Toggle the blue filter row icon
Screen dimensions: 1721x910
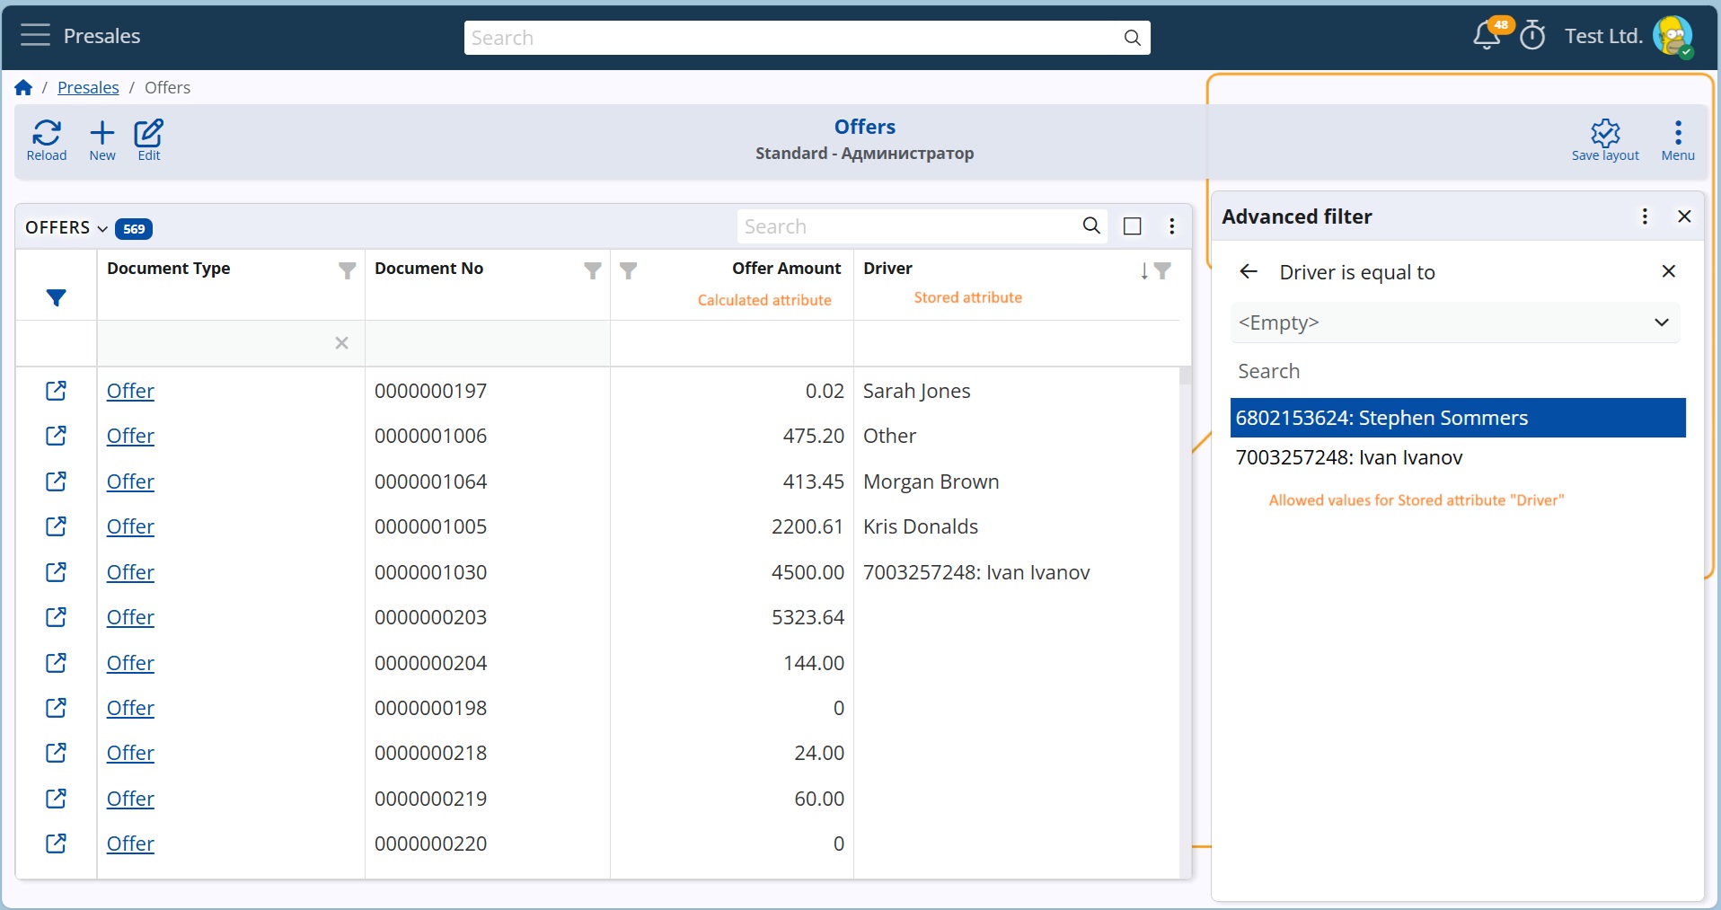pyautogui.click(x=56, y=298)
